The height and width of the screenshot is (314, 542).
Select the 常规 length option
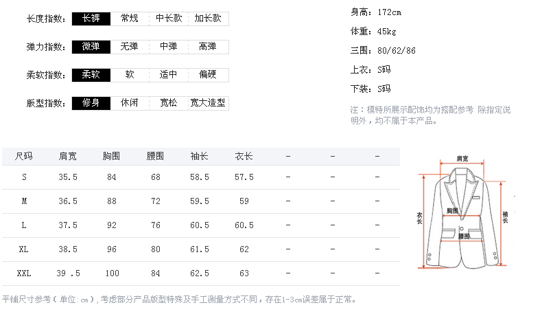pos(130,19)
